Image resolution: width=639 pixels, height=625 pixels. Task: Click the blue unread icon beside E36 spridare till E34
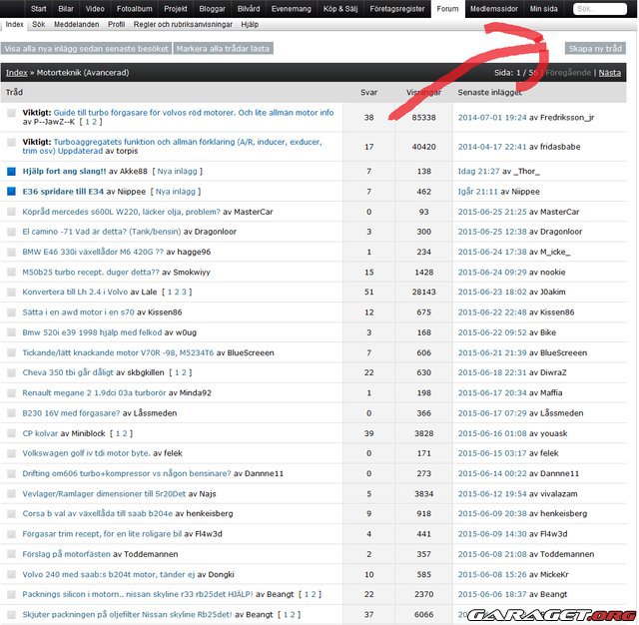[12, 191]
